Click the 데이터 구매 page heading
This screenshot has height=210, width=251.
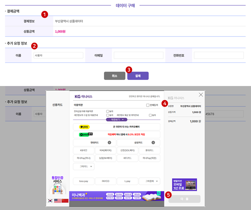tap(125, 5)
